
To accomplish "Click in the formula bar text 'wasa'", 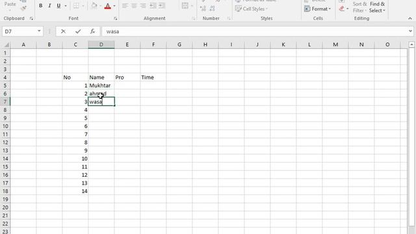I will pos(112,31).
